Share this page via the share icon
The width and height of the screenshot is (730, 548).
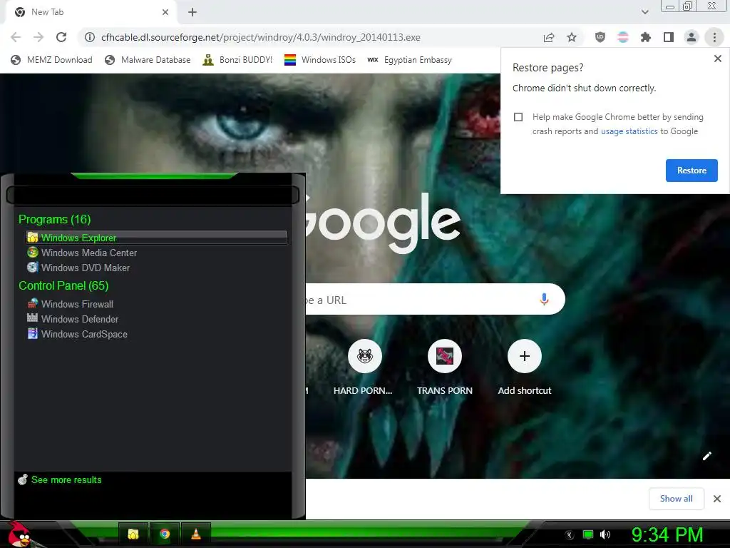(x=549, y=37)
